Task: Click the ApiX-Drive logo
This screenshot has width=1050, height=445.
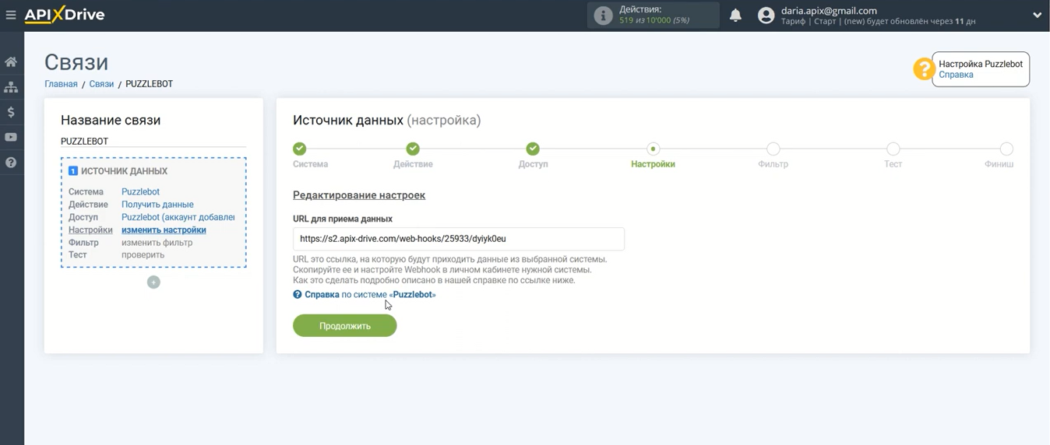Action: tap(65, 15)
